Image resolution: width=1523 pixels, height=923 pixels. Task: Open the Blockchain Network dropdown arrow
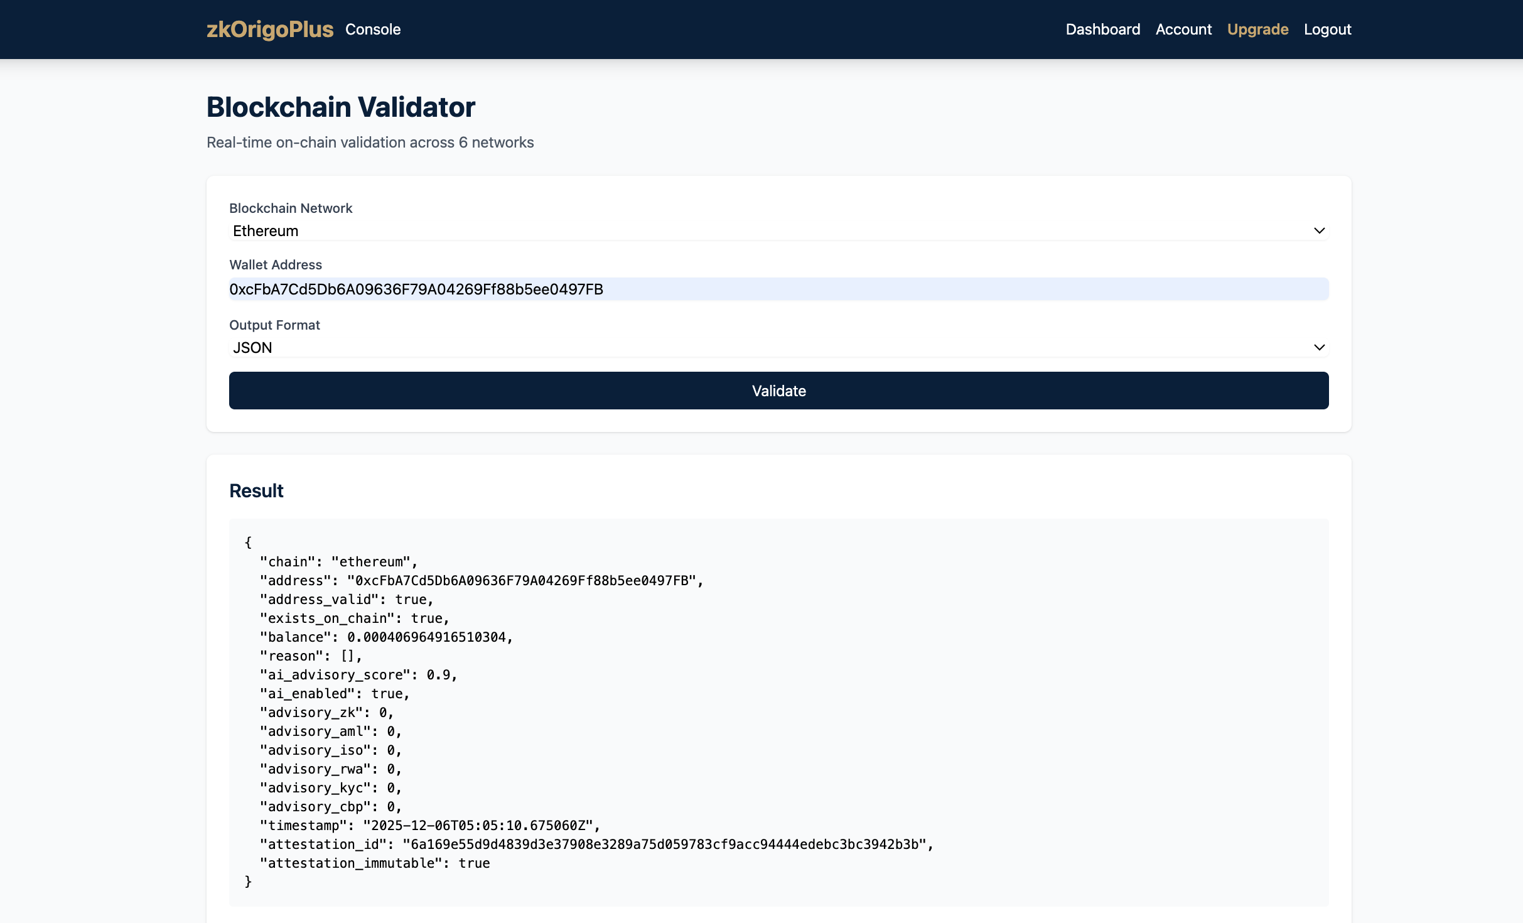click(x=1318, y=230)
